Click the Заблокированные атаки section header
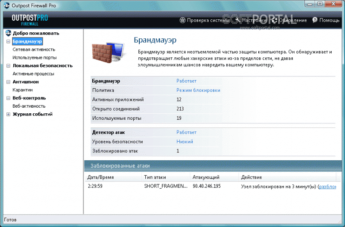This screenshot has height=227, width=345. (x=213, y=166)
